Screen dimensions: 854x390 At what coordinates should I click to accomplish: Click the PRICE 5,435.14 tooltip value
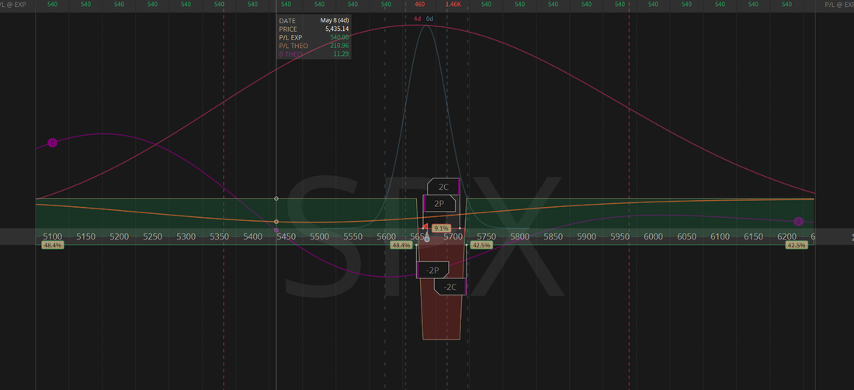tap(337, 29)
